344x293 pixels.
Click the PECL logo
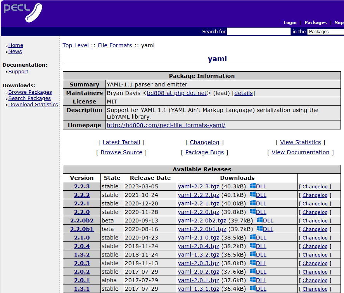(x=23, y=13)
